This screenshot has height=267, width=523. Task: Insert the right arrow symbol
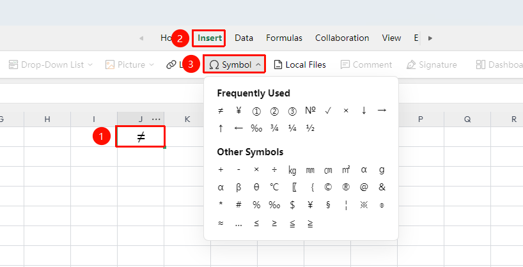[382, 111]
